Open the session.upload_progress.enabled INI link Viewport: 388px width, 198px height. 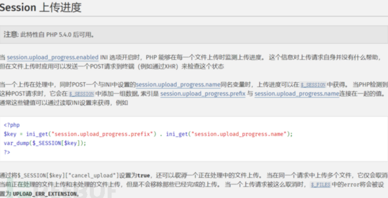click(x=53, y=57)
